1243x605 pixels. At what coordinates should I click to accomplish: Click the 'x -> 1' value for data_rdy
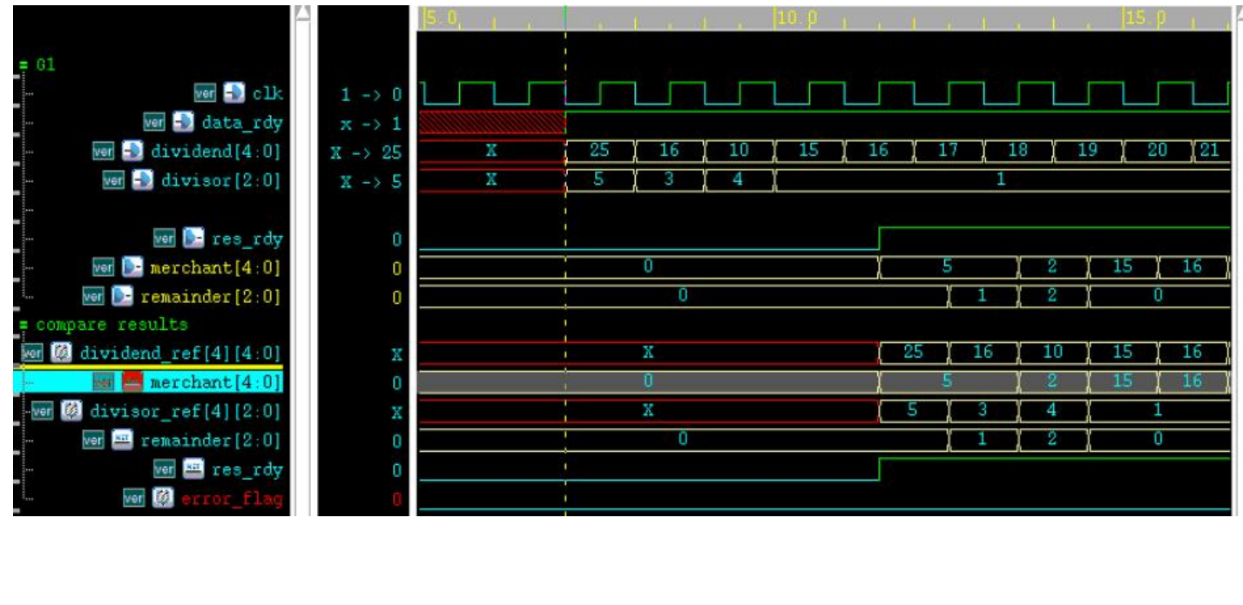pos(371,123)
